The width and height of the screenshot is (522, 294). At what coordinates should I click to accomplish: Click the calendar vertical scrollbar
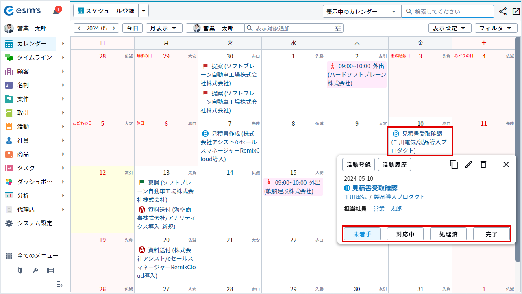click(x=518, y=150)
